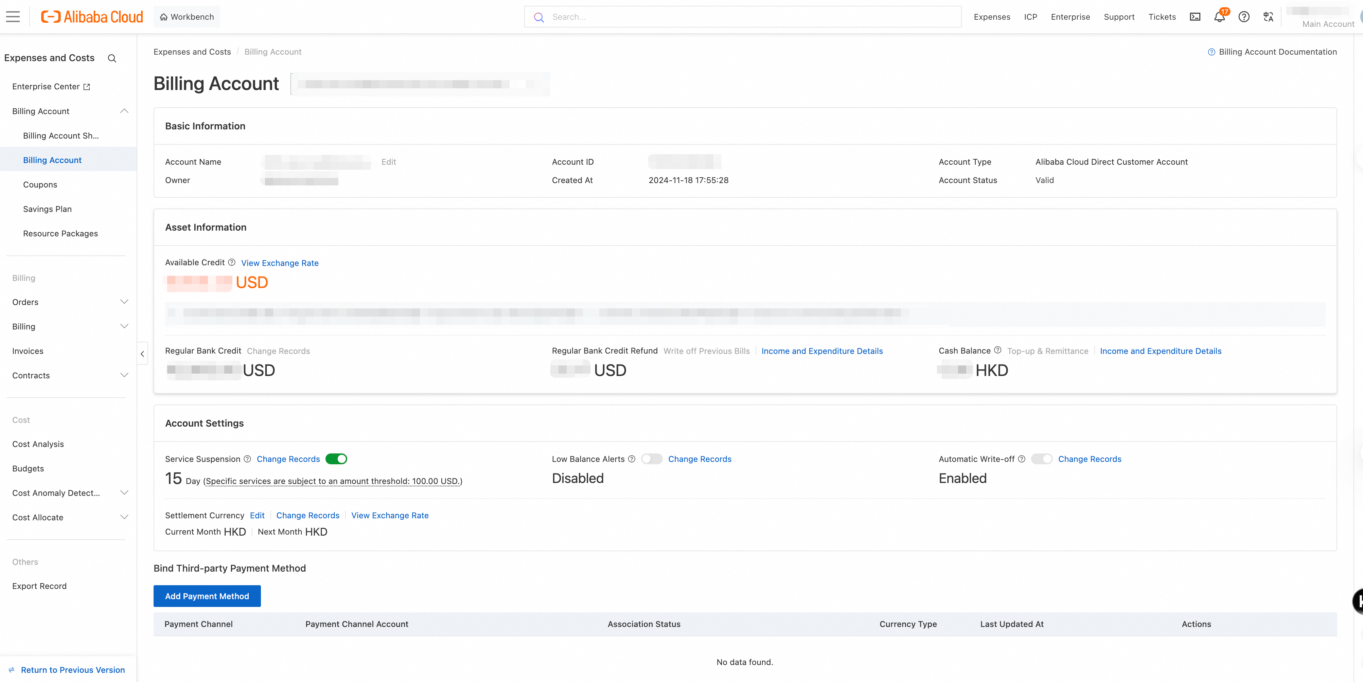Disable the Service Suspension toggle
The height and width of the screenshot is (682, 1363).
coord(336,459)
